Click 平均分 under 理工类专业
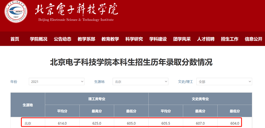The width and height of the screenshot is (265, 128). click(x=62, y=111)
